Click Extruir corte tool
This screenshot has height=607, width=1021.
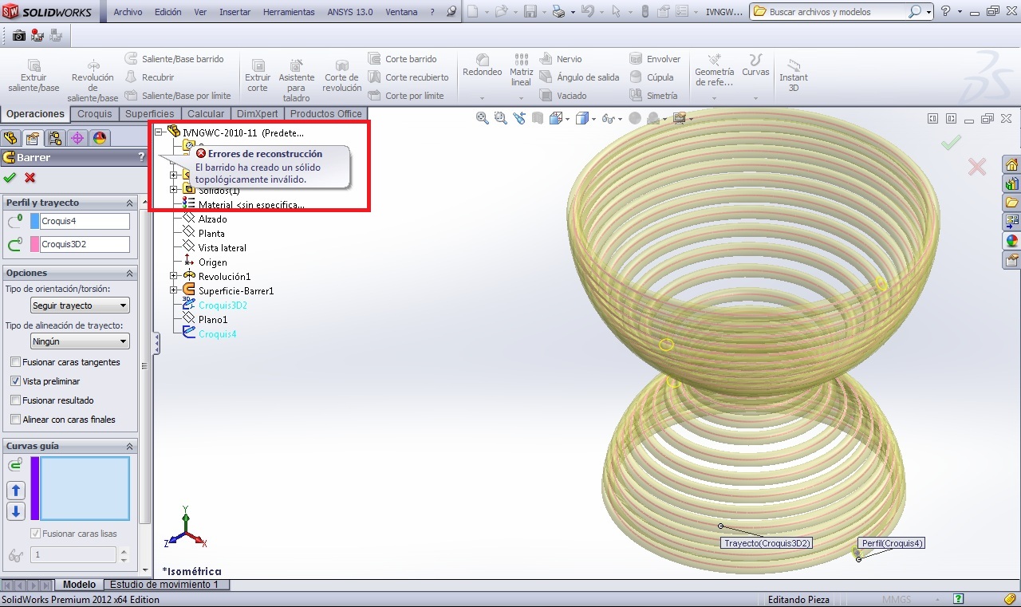point(258,76)
